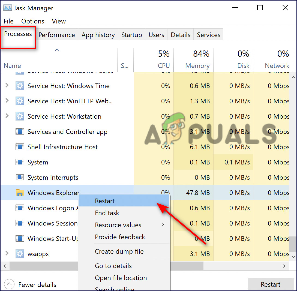Image resolution: width=297 pixels, height=291 pixels.
Task: Select the Services and Controller app name
Action: pyautogui.click(x=67, y=132)
